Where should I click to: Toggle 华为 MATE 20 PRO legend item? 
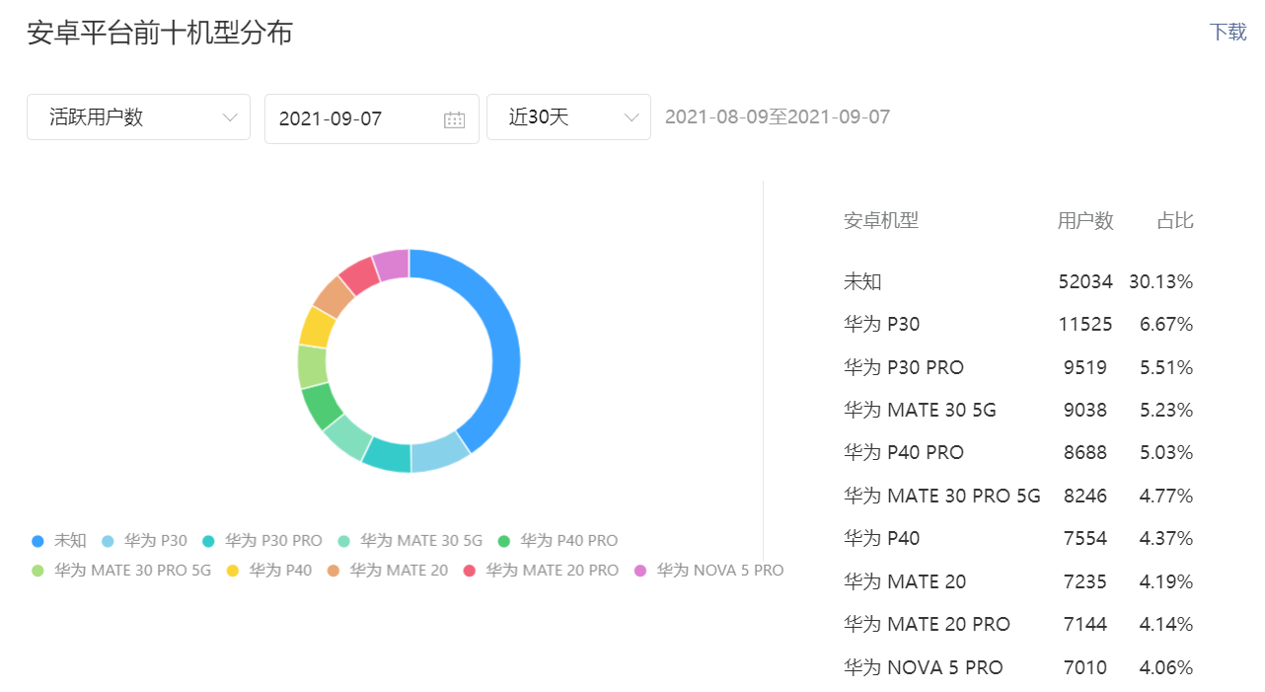[x=541, y=571]
